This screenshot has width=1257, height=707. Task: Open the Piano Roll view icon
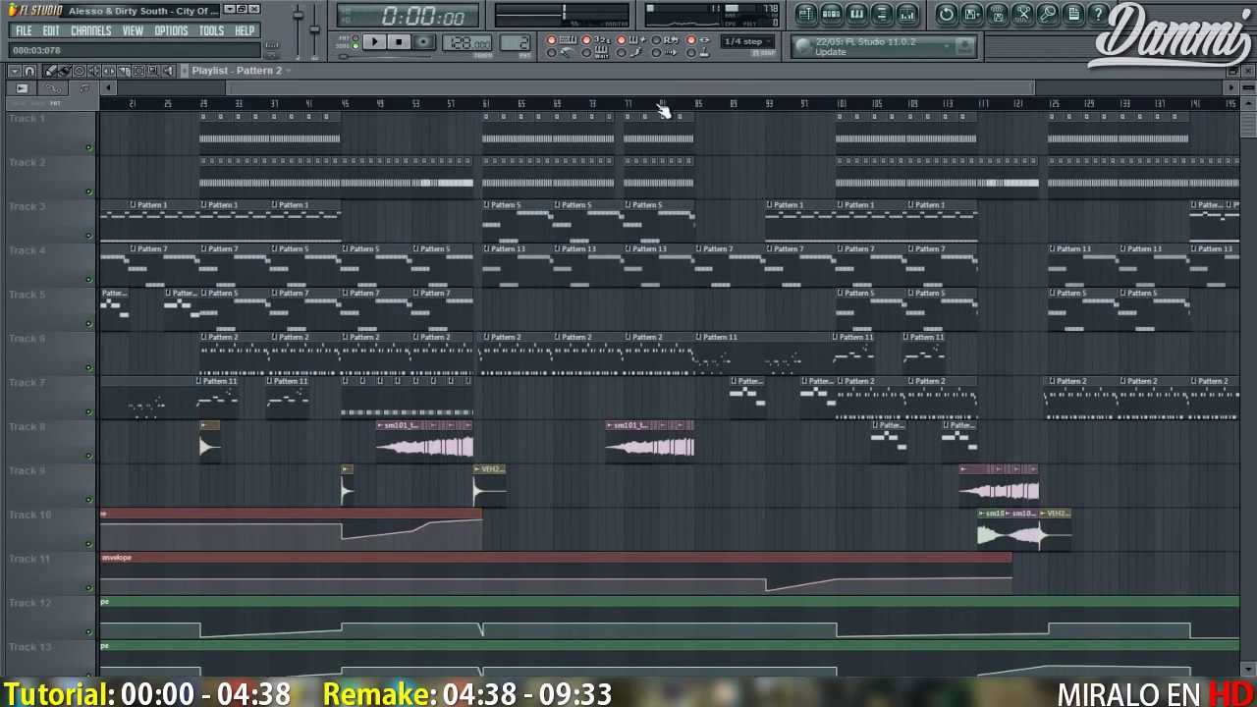point(856,14)
